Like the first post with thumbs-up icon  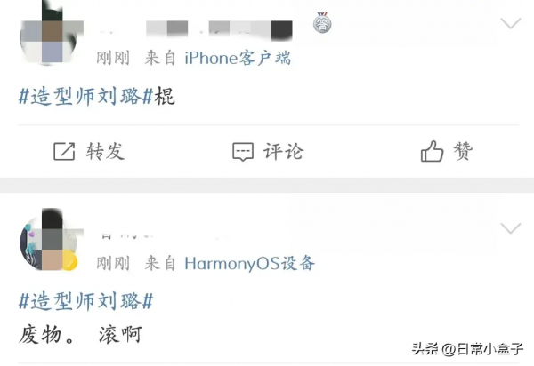point(432,151)
